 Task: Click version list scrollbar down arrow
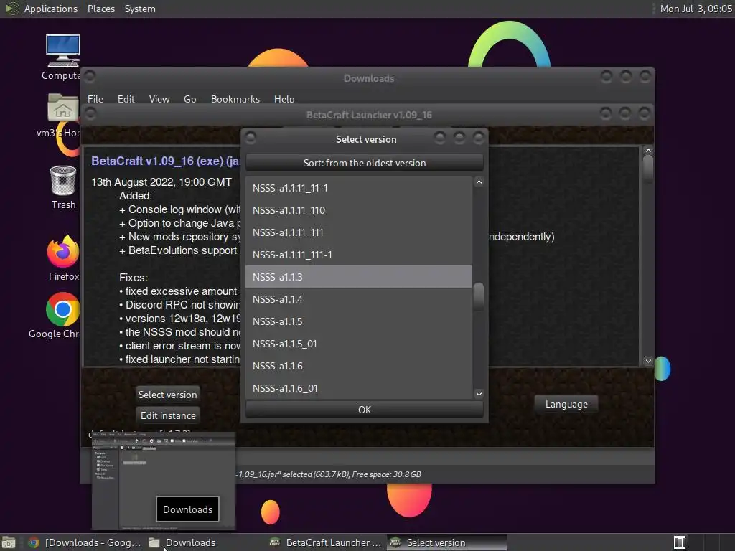[x=479, y=394]
